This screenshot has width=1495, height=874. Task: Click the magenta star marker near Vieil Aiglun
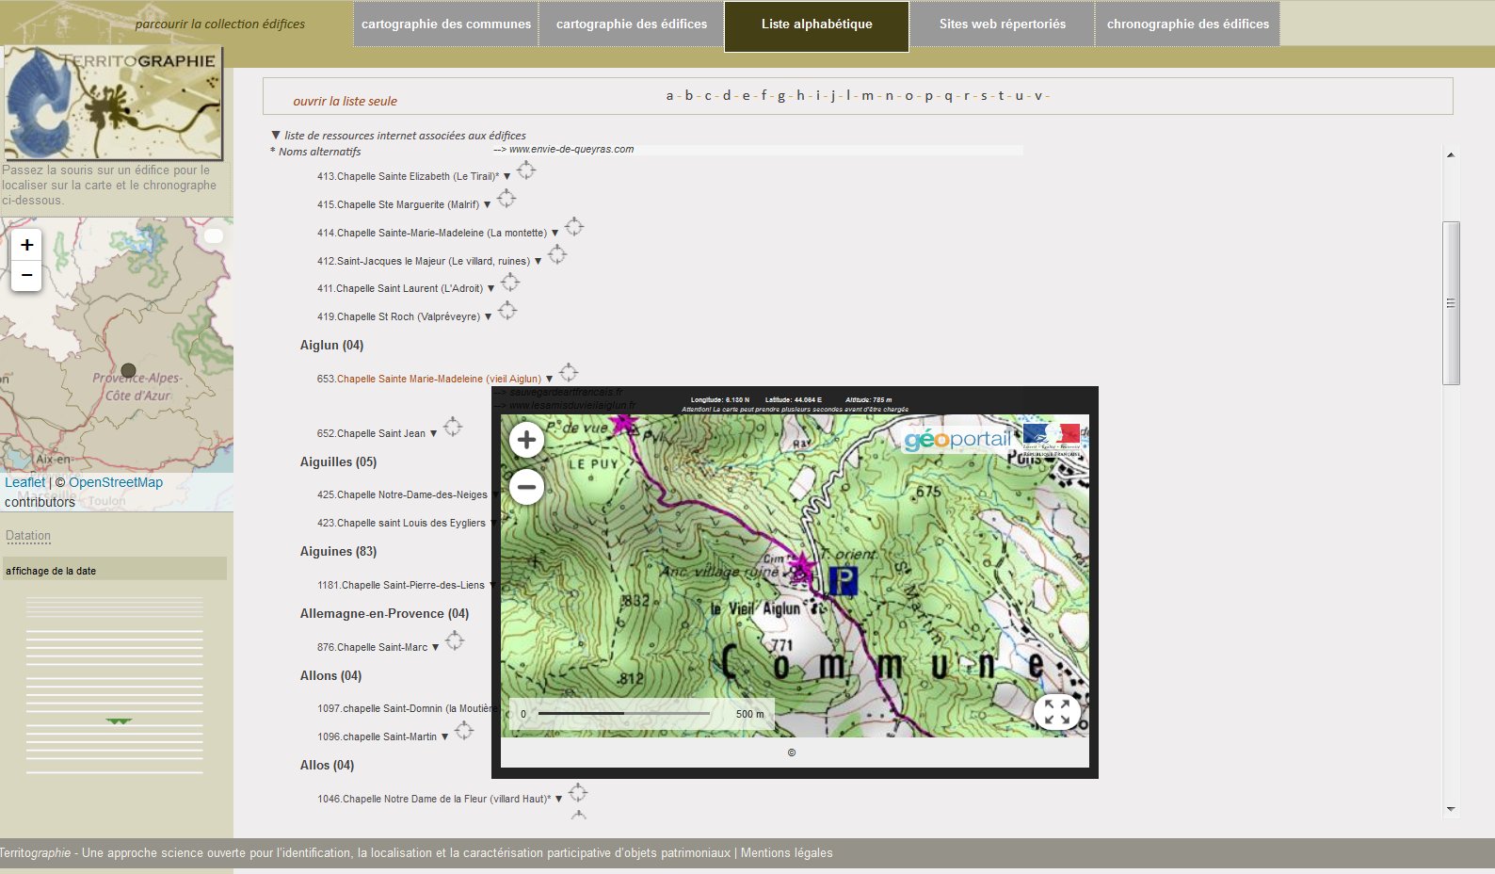[801, 566]
